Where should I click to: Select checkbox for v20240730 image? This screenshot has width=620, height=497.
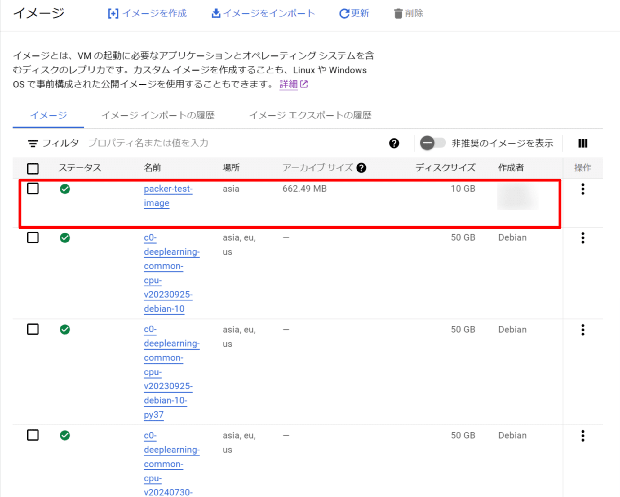pos(33,435)
